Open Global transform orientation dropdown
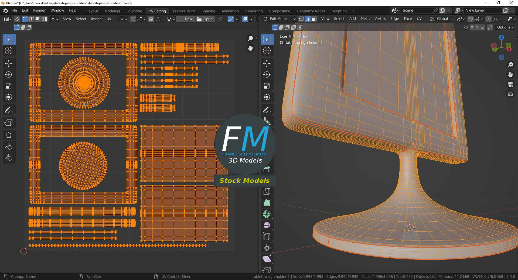 click(442, 19)
